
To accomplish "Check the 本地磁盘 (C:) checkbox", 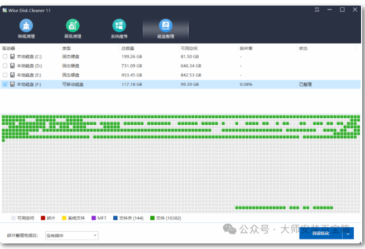I will (5, 57).
